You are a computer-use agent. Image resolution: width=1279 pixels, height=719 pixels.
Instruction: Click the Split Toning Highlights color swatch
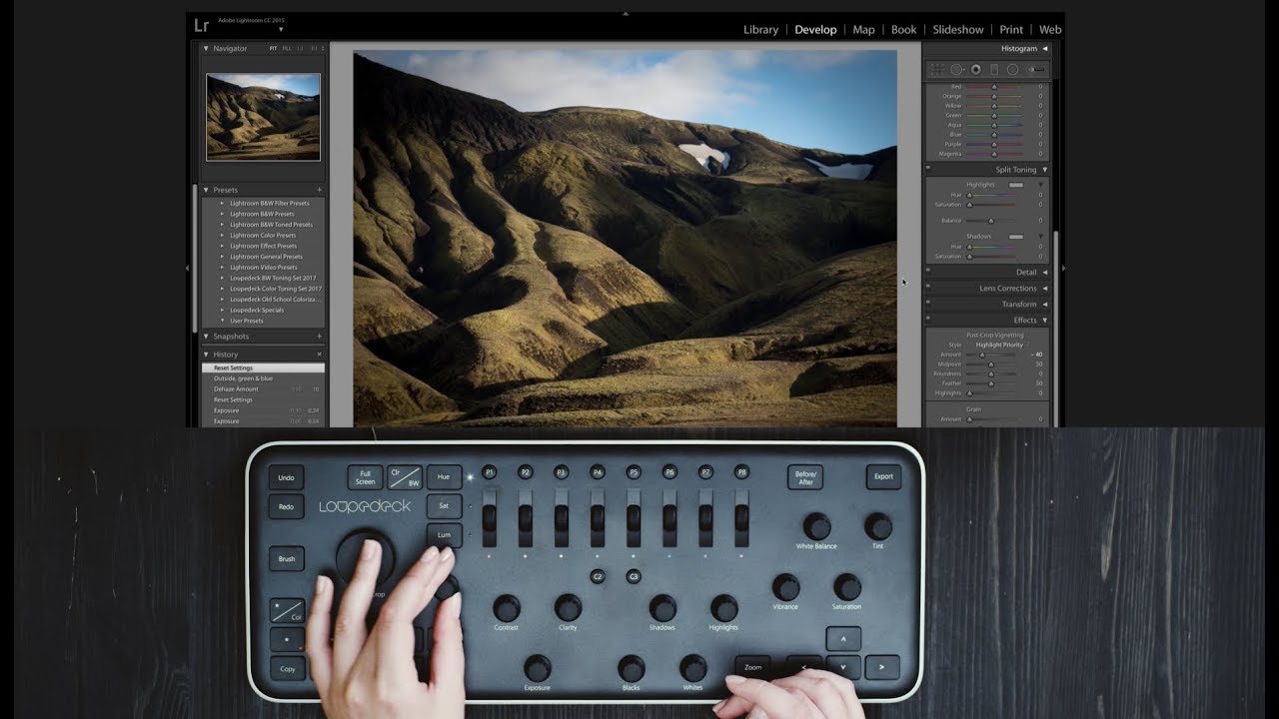click(x=1015, y=185)
